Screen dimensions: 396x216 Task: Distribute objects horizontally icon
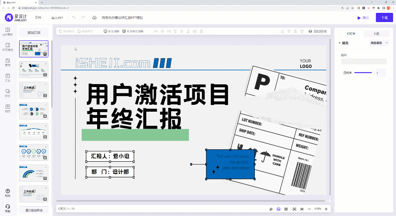[x=195, y=31]
